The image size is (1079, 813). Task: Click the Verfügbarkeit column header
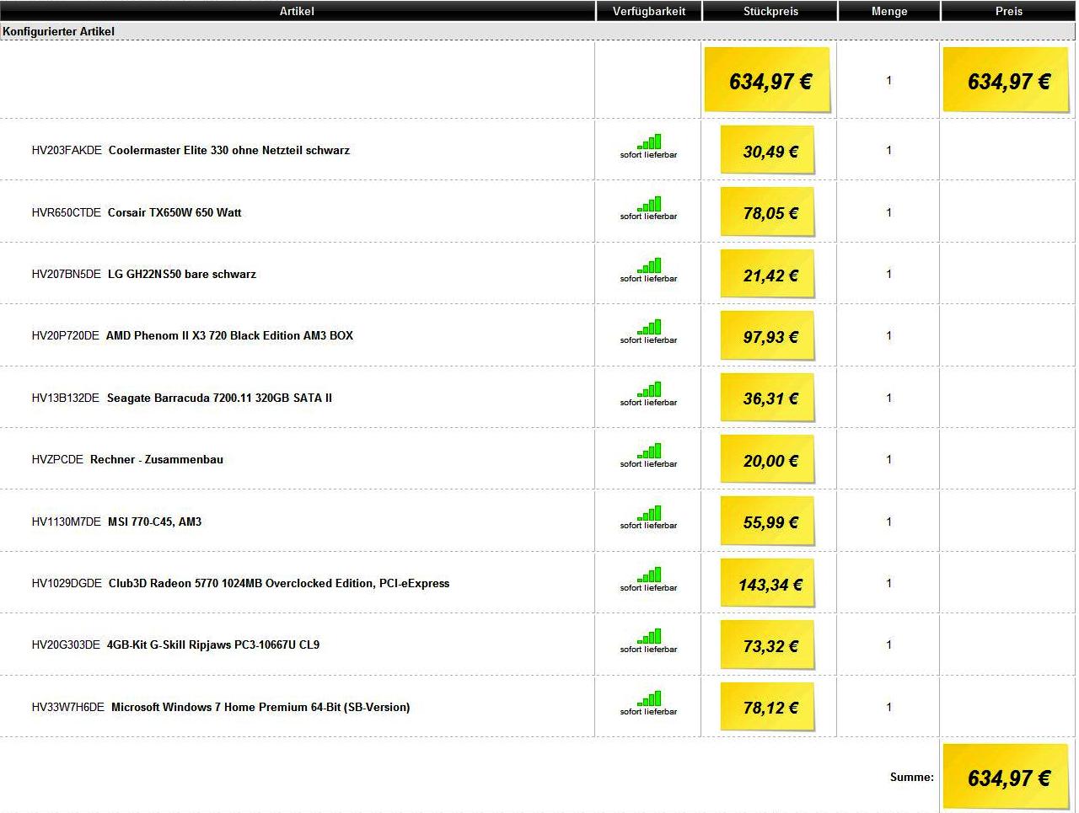tap(649, 11)
